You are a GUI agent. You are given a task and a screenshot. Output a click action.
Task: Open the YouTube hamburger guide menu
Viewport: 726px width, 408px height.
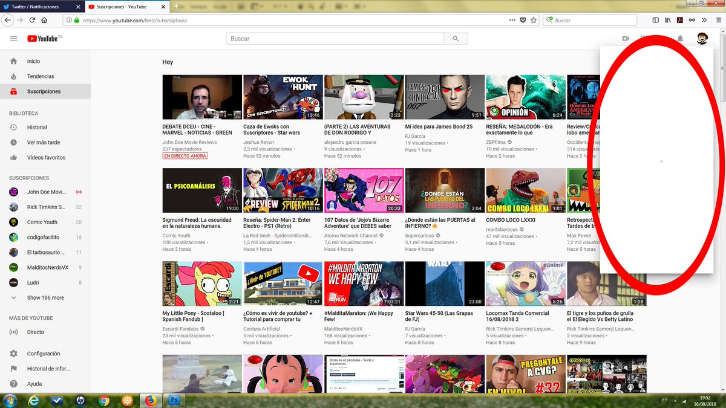[13, 39]
